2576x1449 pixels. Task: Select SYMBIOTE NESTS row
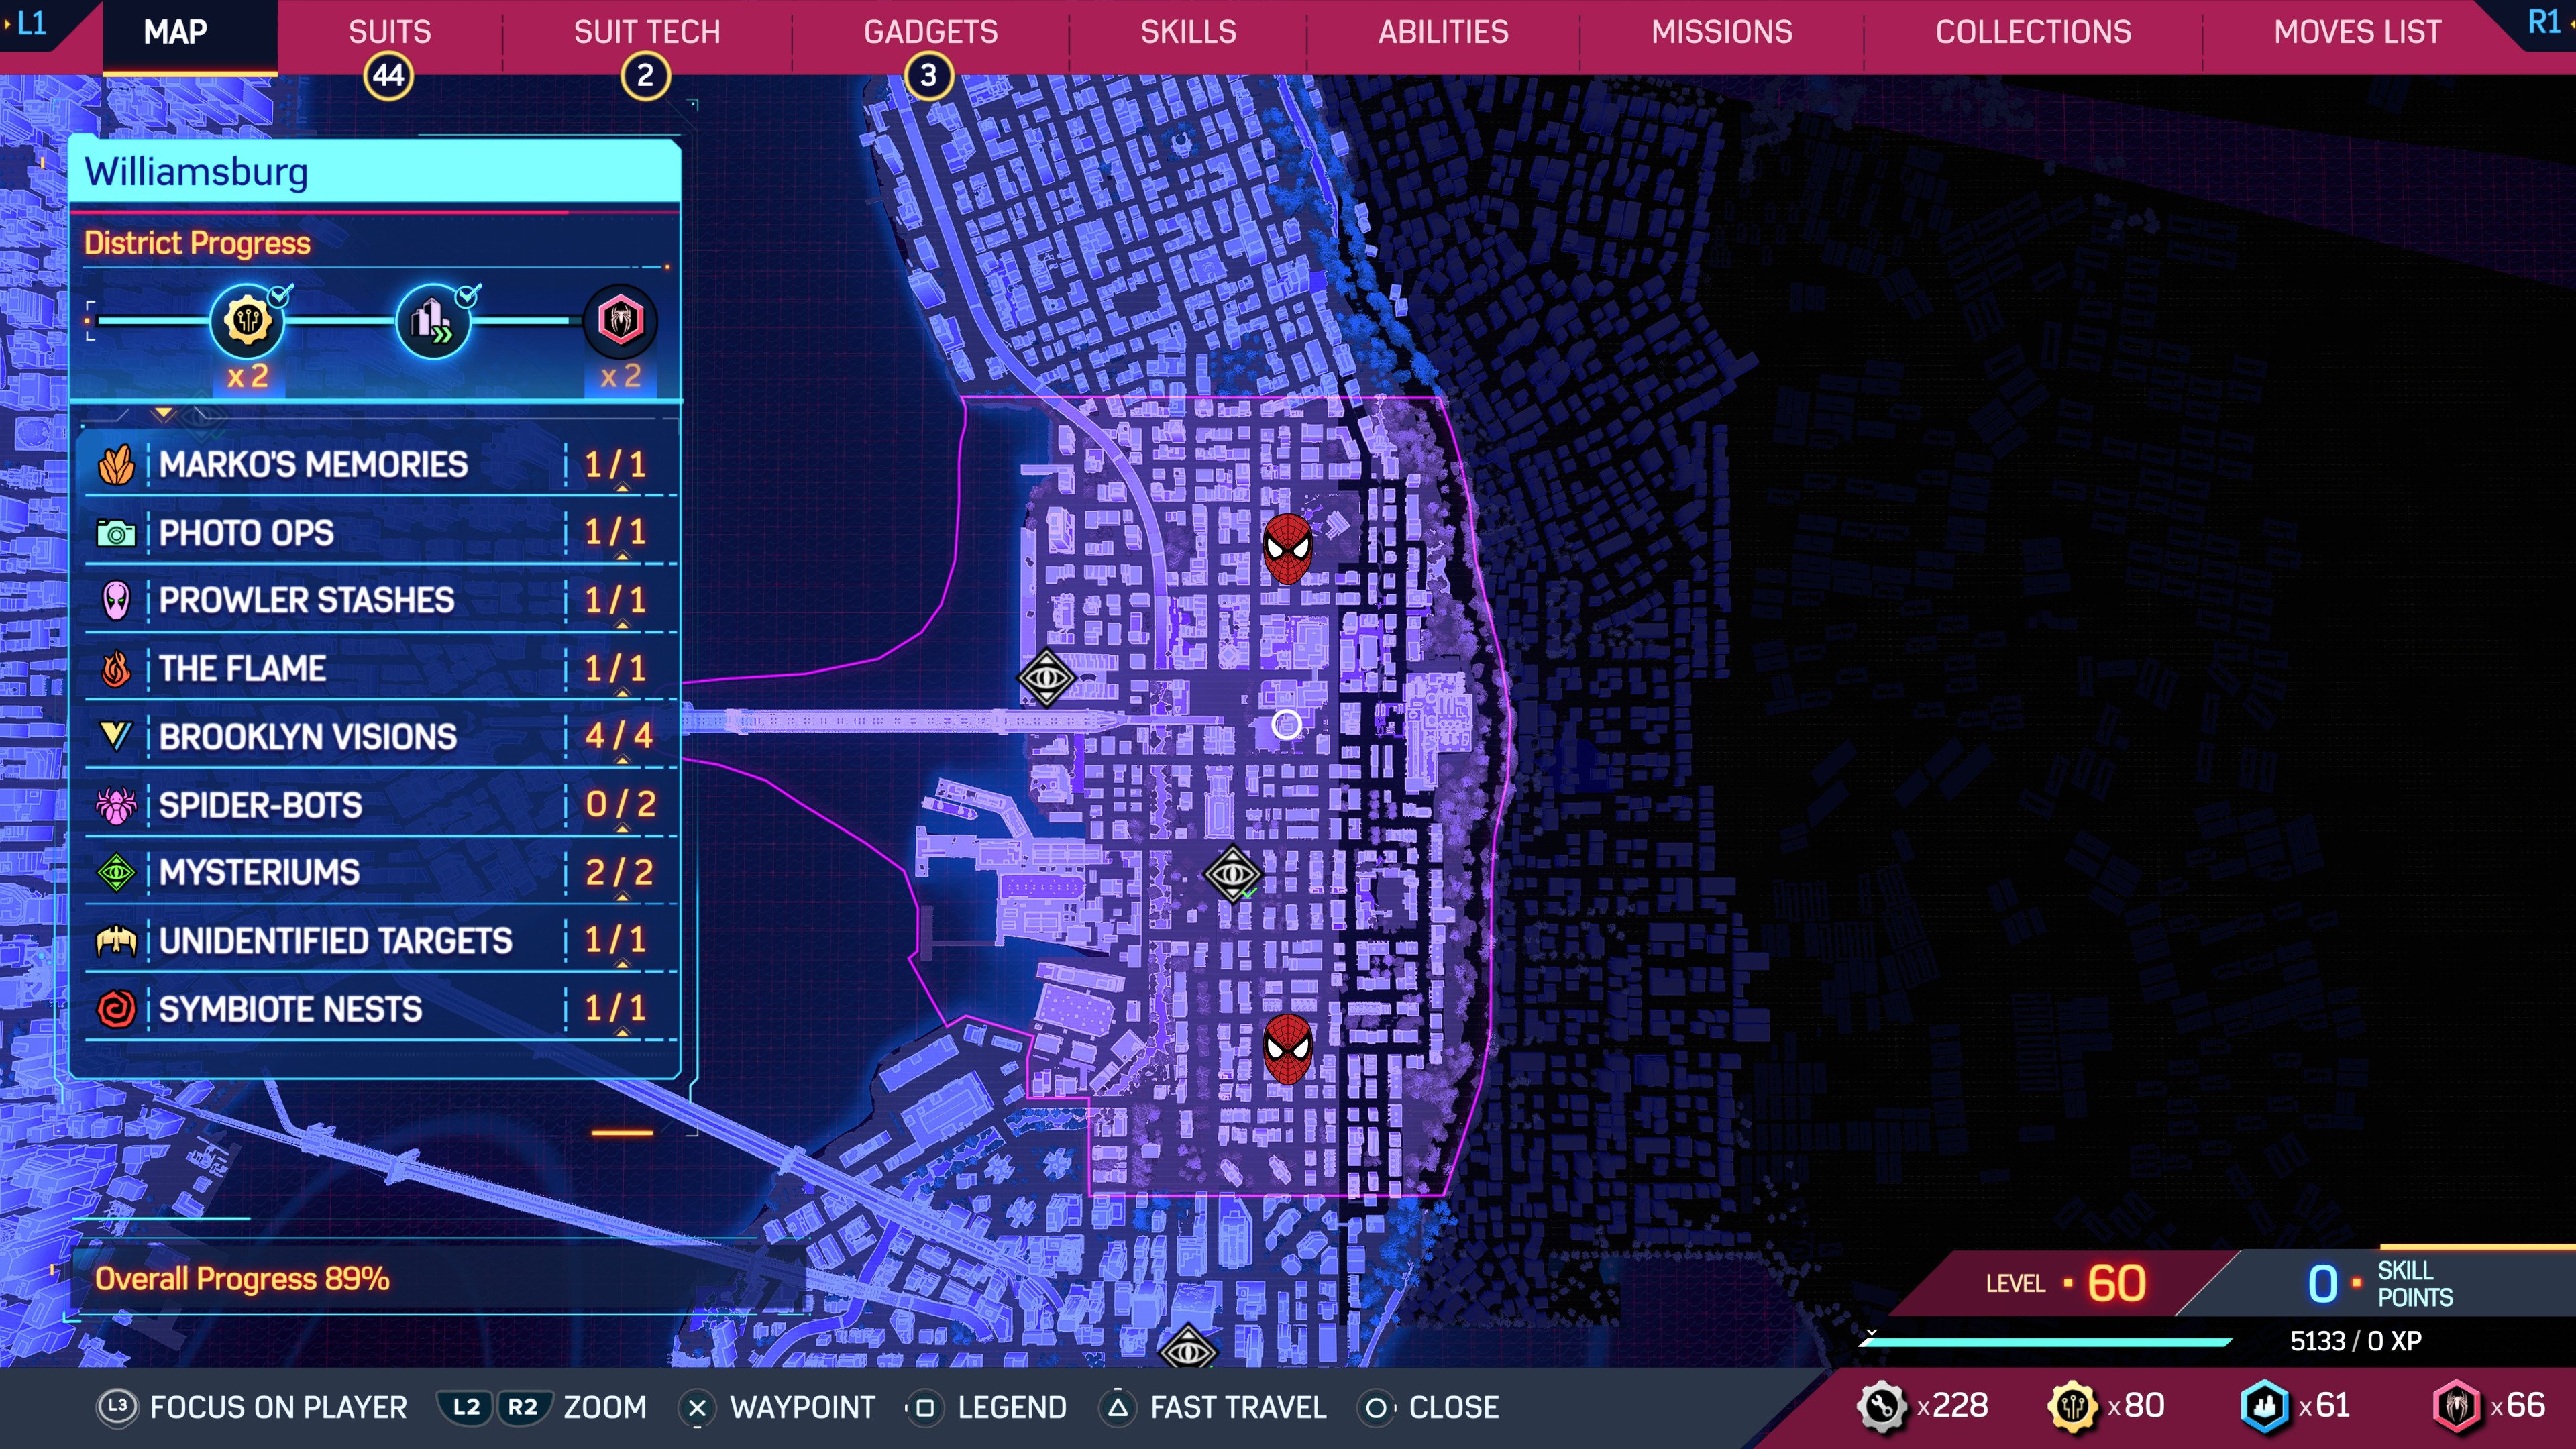[380, 1009]
